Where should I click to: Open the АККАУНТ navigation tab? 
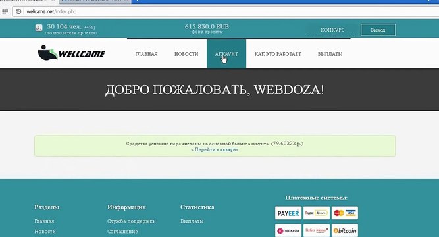pyautogui.click(x=226, y=54)
